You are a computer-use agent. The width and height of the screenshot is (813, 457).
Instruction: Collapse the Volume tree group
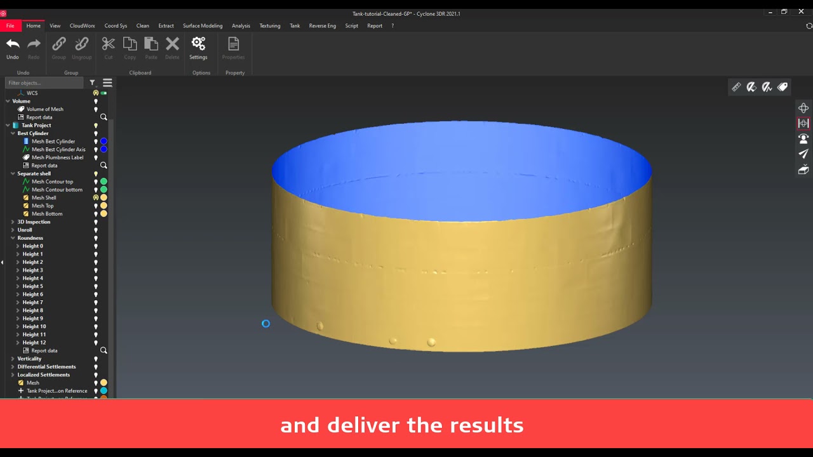8,101
